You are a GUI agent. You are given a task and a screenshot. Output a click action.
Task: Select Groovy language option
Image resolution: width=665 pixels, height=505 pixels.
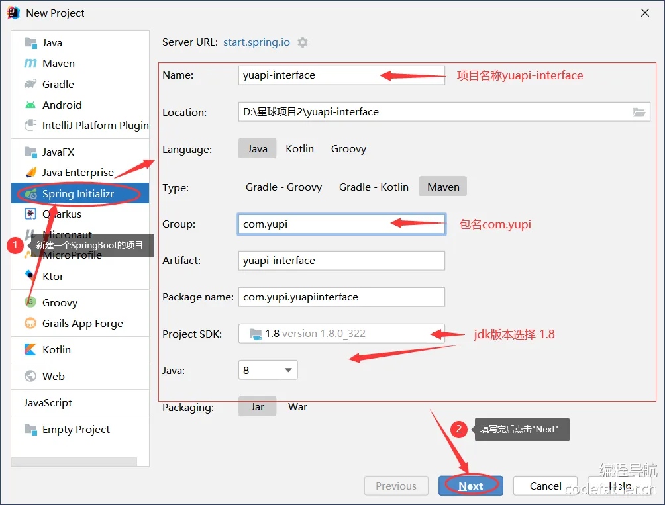pos(348,149)
